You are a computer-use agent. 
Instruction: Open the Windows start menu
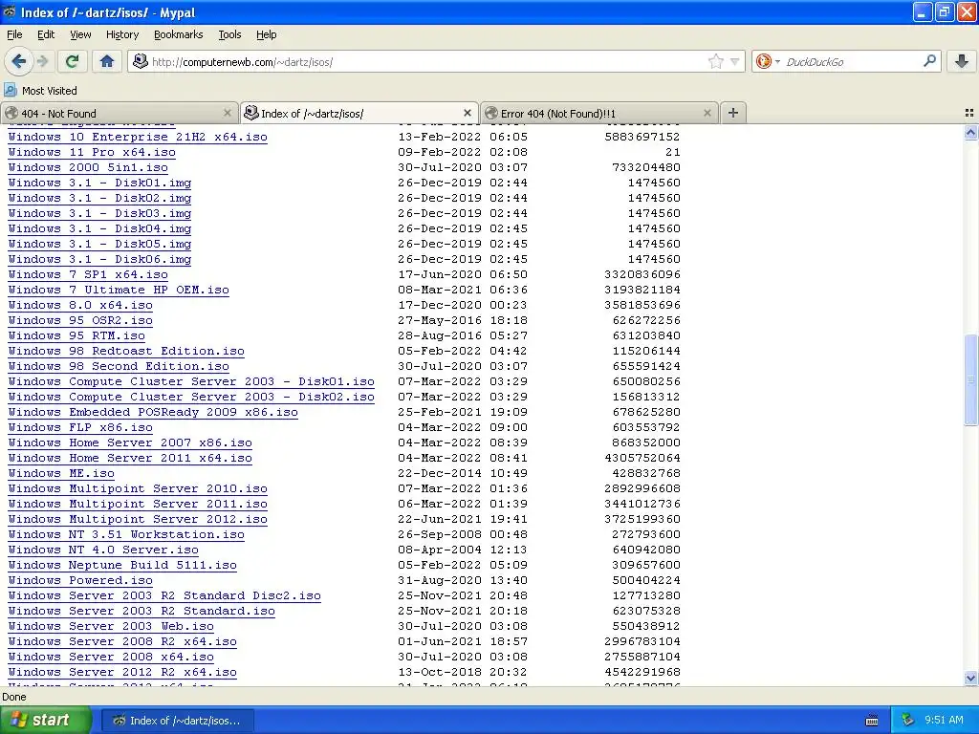click(x=45, y=721)
